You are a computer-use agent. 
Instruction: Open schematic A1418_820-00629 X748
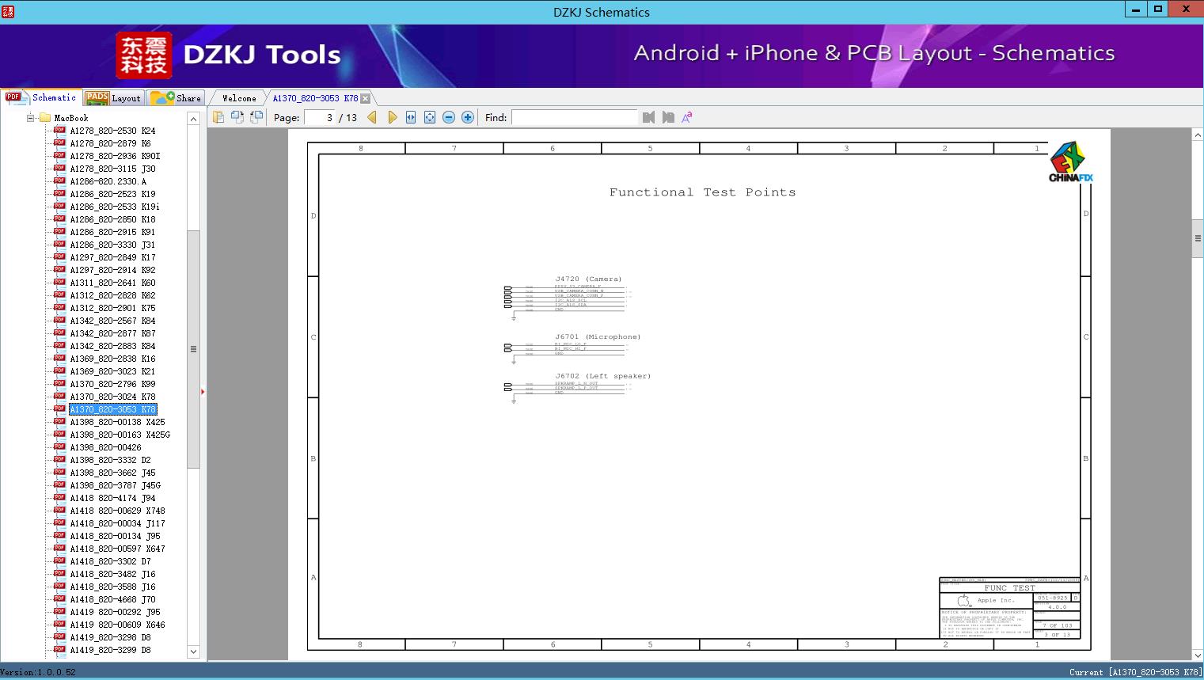[117, 511]
